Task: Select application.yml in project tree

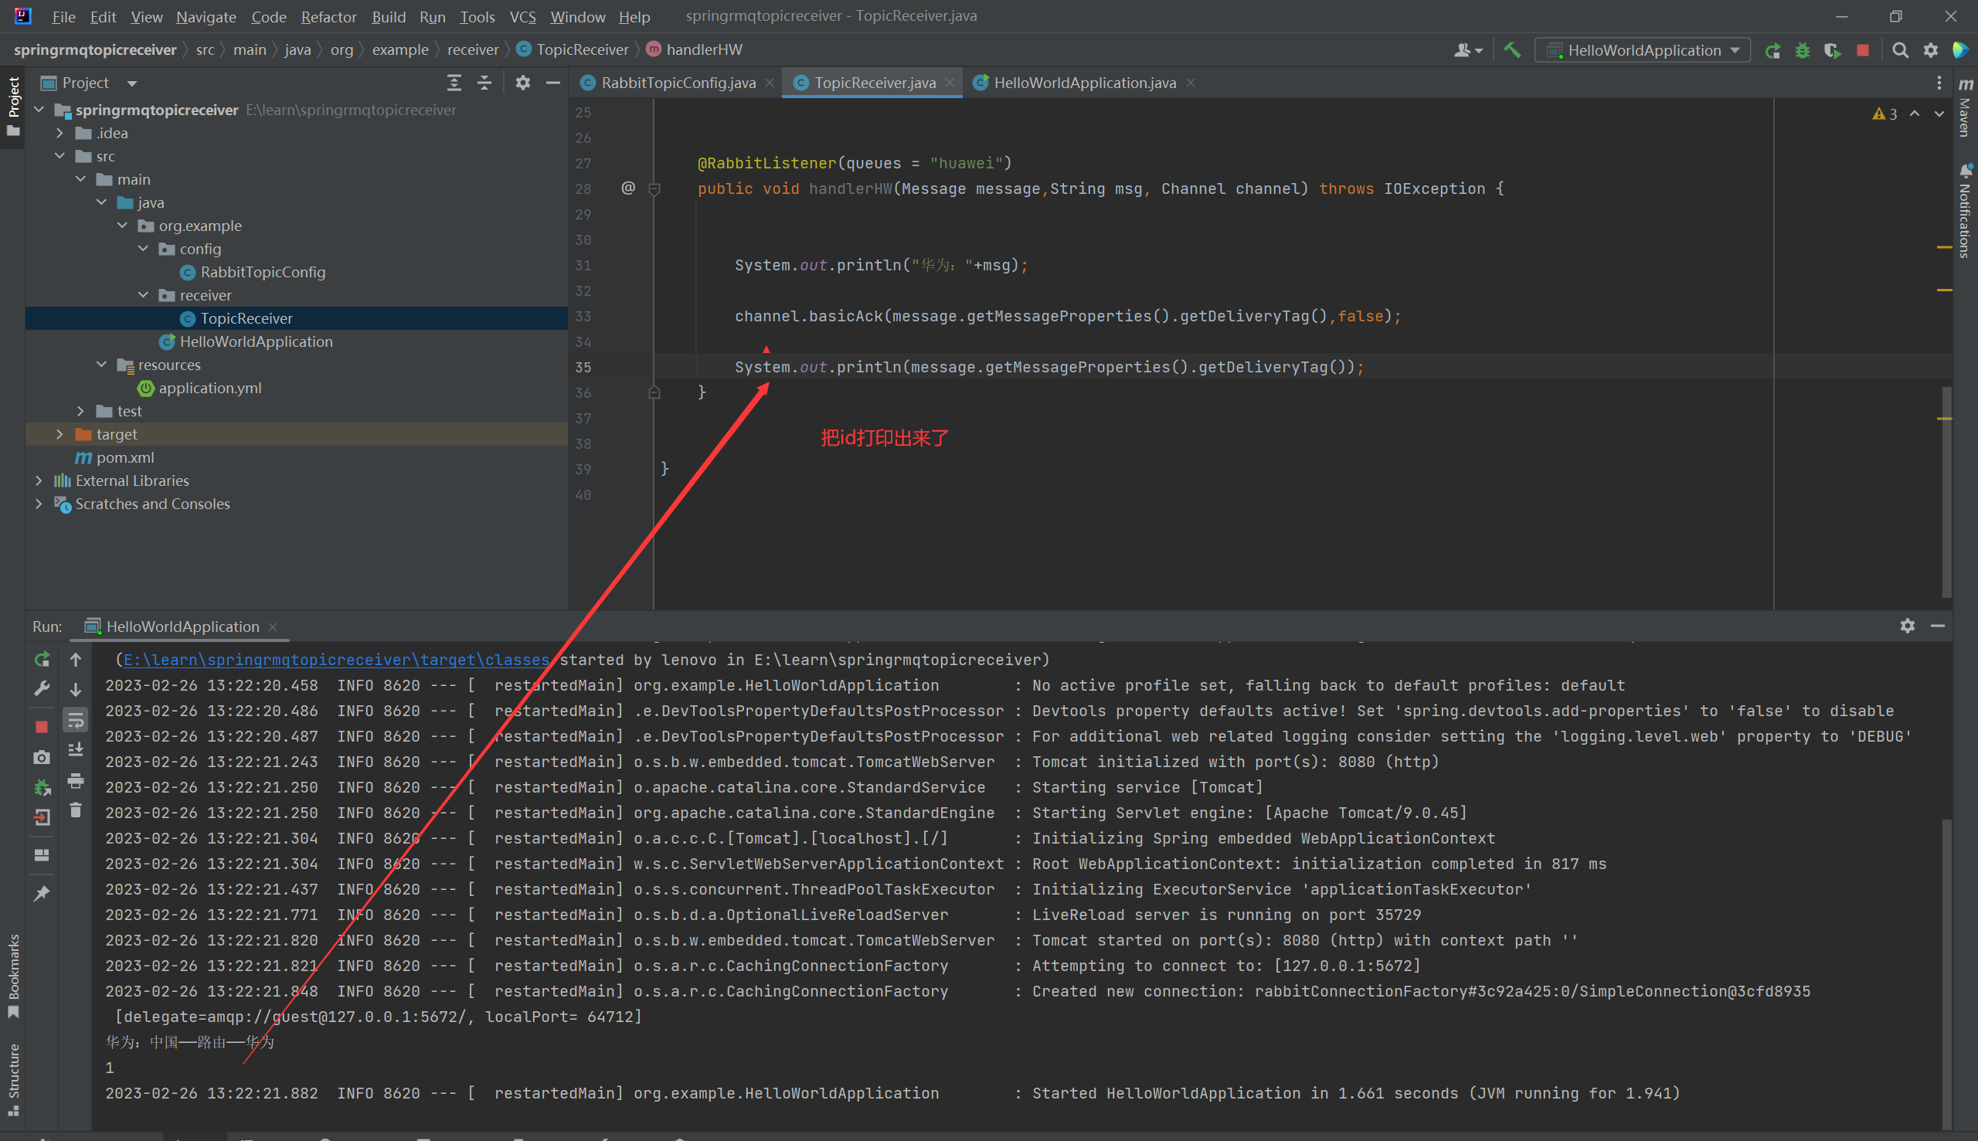Action: click(x=210, y=388)
